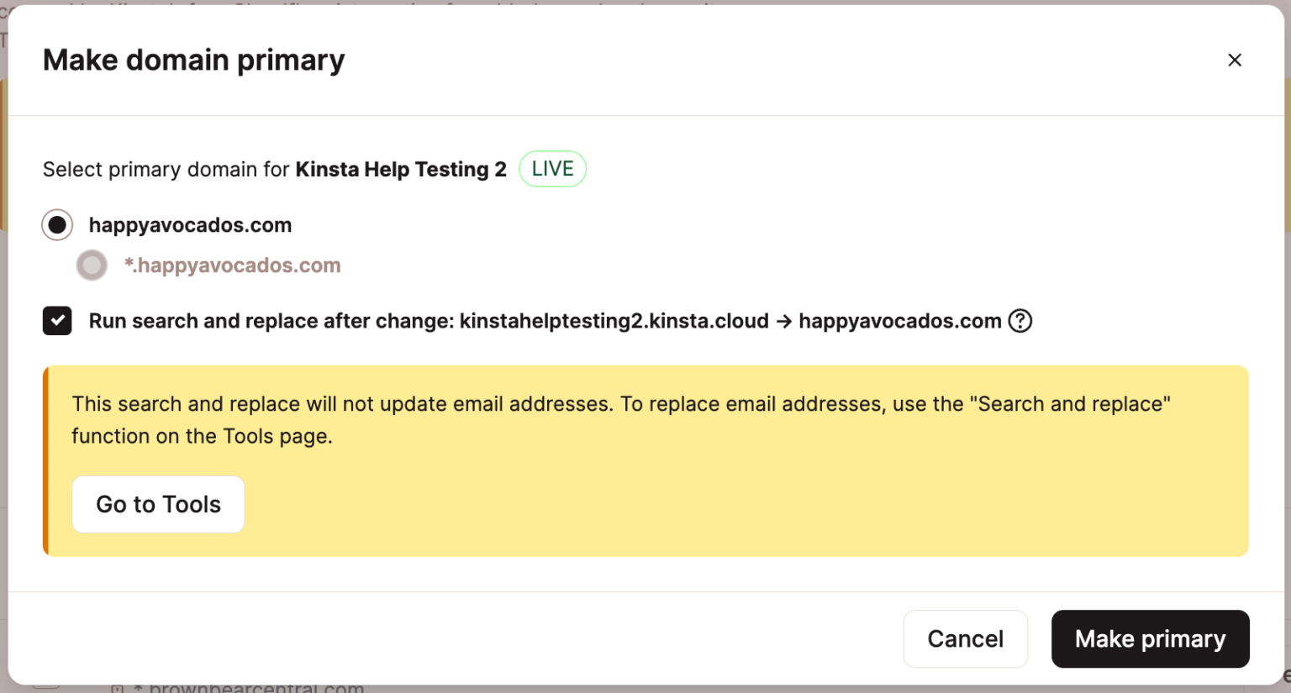Click the happyavocados.com domain label
1291x693 pixels.
point(190,225)
